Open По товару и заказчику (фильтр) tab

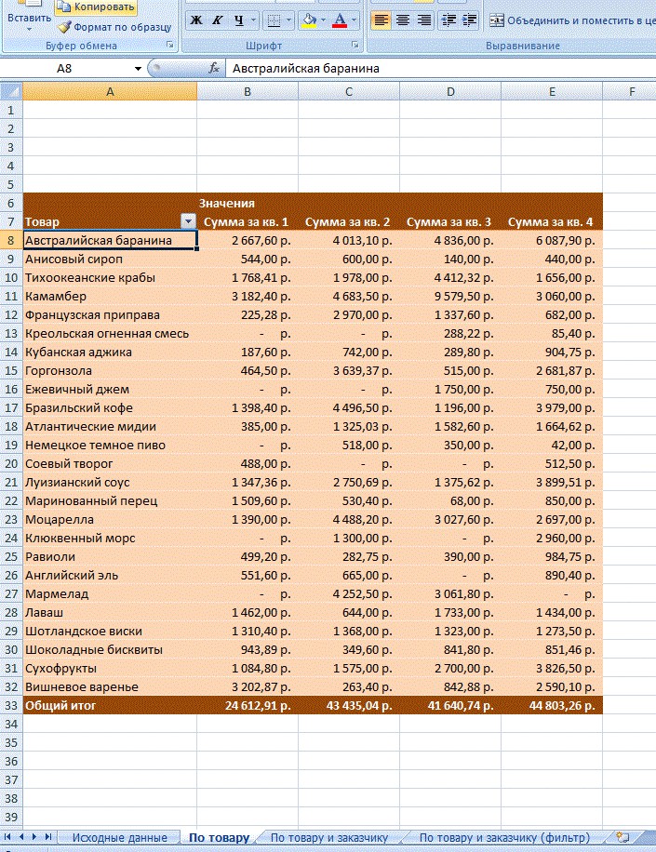[504, 837]
